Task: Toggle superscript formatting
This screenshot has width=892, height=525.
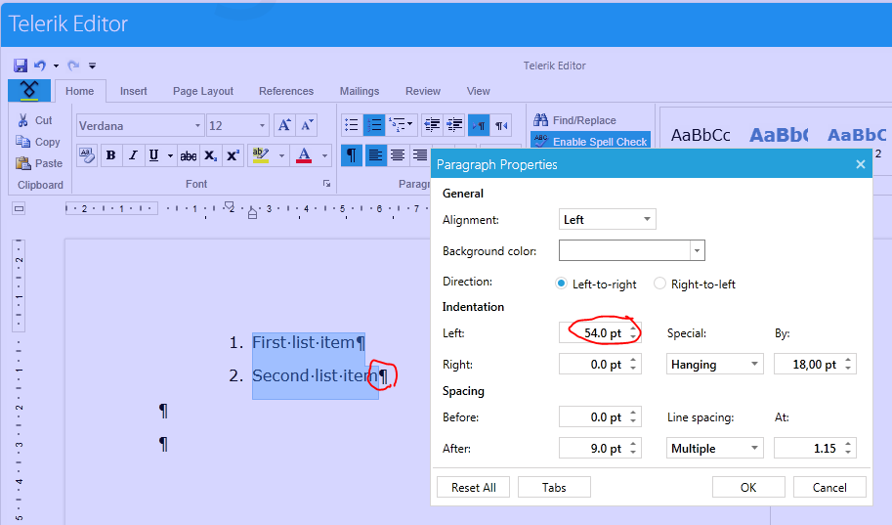Action: (x=233, y=154)
